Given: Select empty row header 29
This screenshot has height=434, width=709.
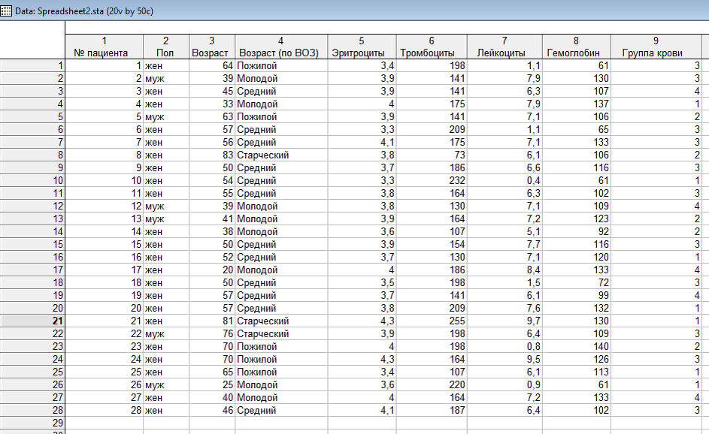Looking at the screenshot, I should pyautogui.click(x=32, y=423).
